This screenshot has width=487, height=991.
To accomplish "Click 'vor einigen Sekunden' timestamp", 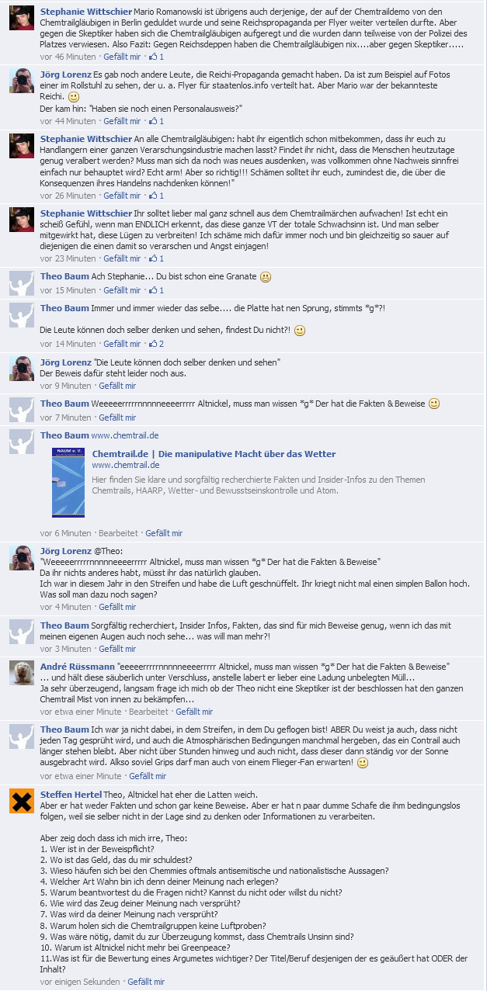I will point(80,982).
